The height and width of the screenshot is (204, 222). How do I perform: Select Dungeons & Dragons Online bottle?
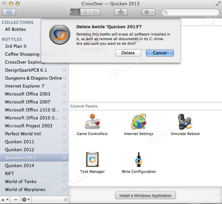click(x=34, y=78)
